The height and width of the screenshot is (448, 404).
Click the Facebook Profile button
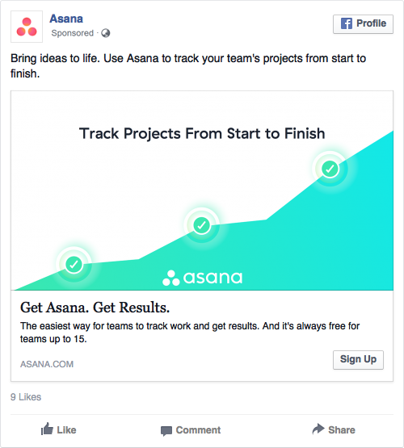tap(363, 24)
